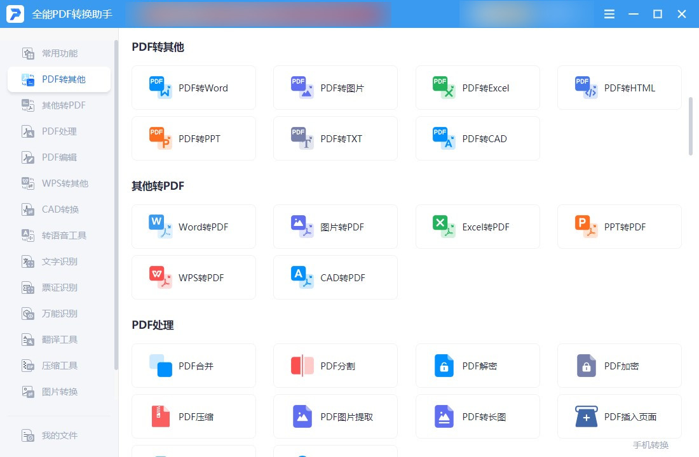Open the PDF转CAD converter

click(x=477, y=138)
